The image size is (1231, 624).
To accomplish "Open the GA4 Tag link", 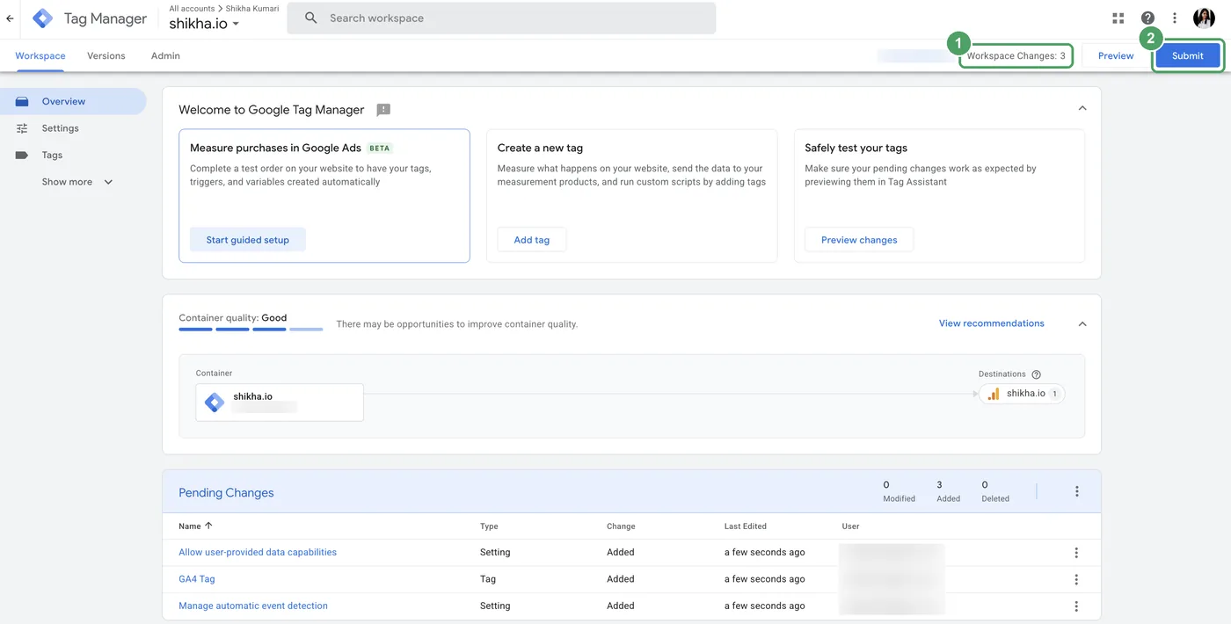I will click(197, 579).
